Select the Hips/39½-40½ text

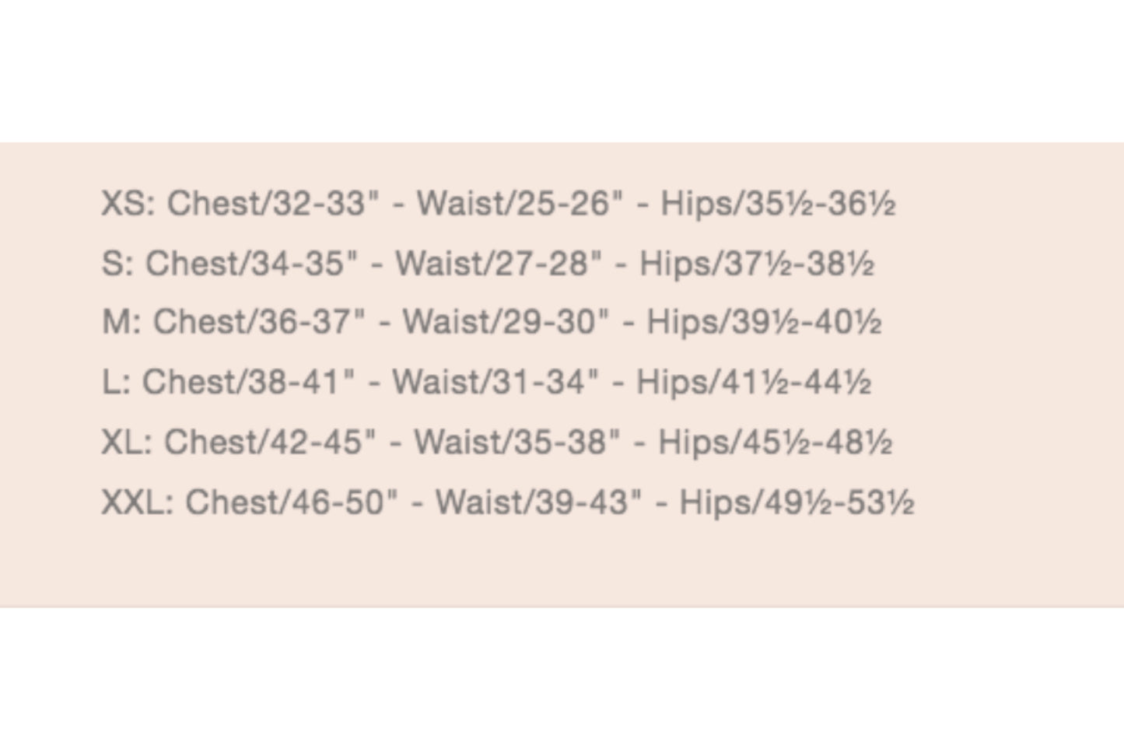coord(764,323)
